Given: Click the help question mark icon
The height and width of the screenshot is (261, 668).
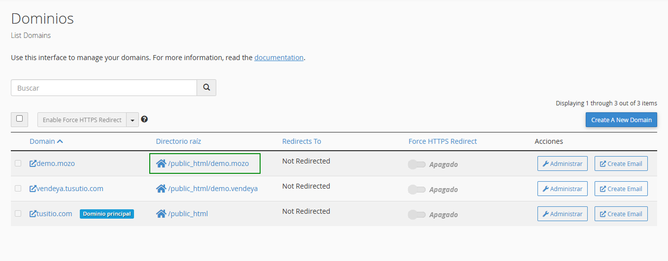Looking at the screenshot, I should 144,119.
